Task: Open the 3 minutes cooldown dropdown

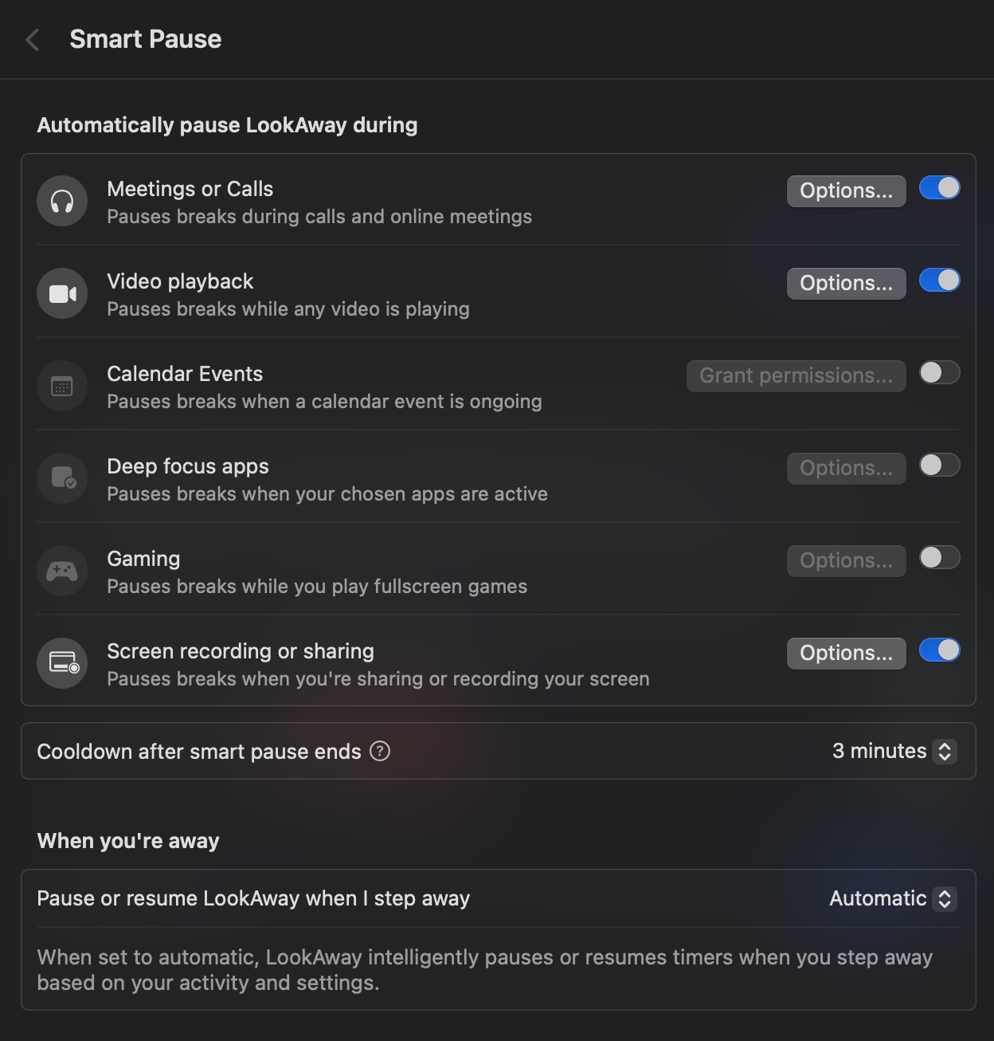Action: [x=894, y=751]
